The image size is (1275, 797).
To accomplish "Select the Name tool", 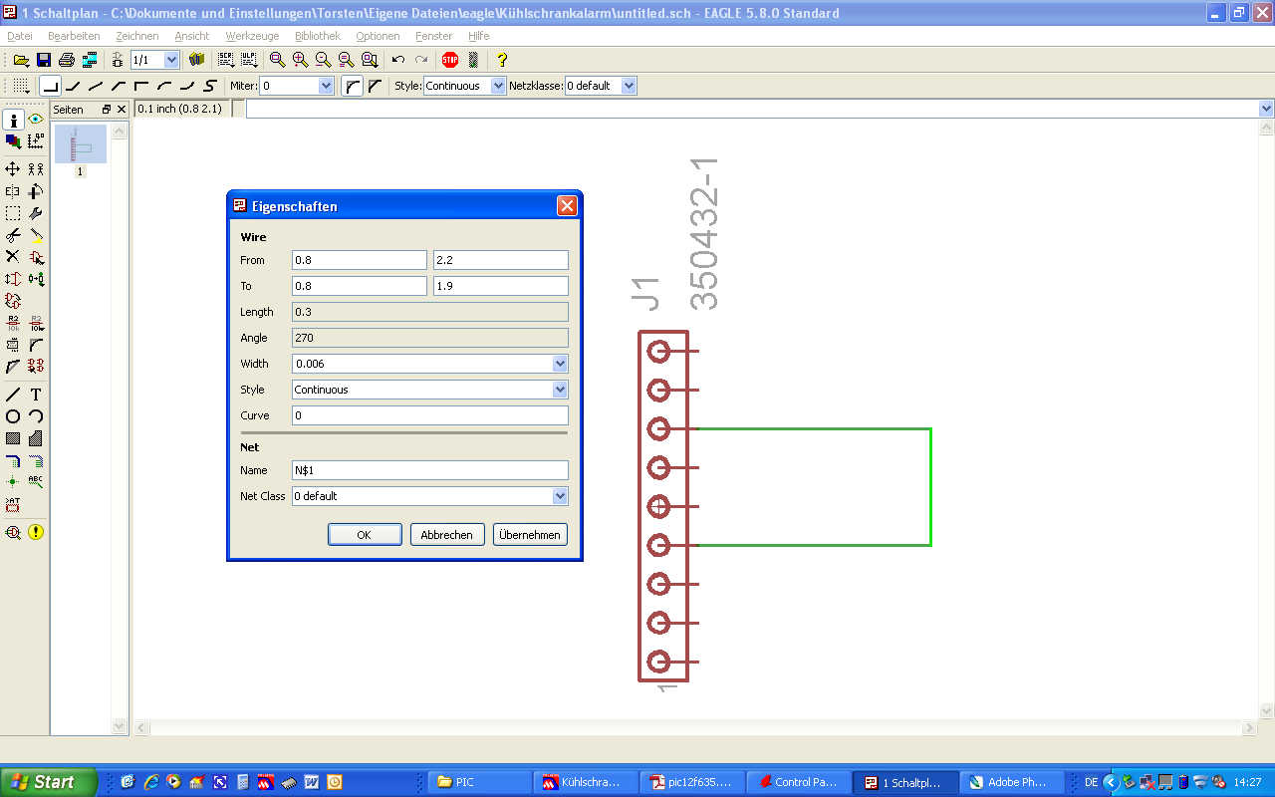I will [x=13, y=323].
